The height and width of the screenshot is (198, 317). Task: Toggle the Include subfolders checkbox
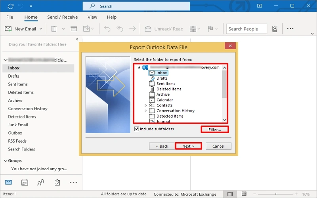tap(137, 129)
